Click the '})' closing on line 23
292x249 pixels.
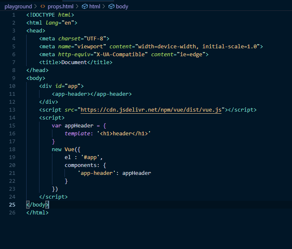pyautogui.click(x=55, y=189)
